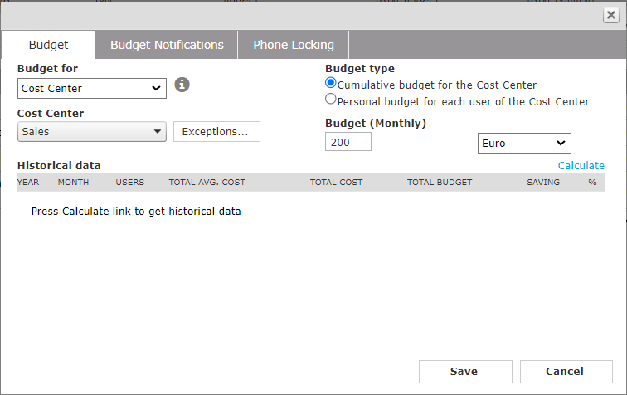The height and width of the screenshot is (395, 627).
Task: Expand the Budget for dropdown
Action: pyautogui.click(x=91, y=88)
